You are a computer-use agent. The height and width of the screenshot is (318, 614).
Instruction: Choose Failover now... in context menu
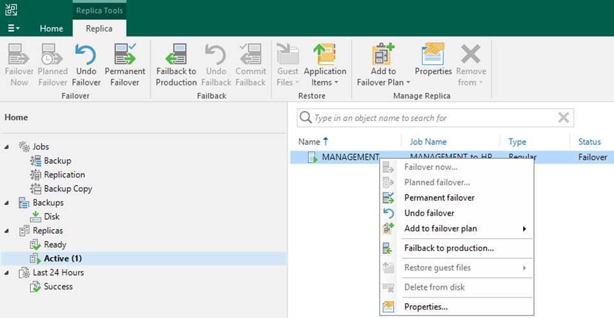[x=456, y=167]
